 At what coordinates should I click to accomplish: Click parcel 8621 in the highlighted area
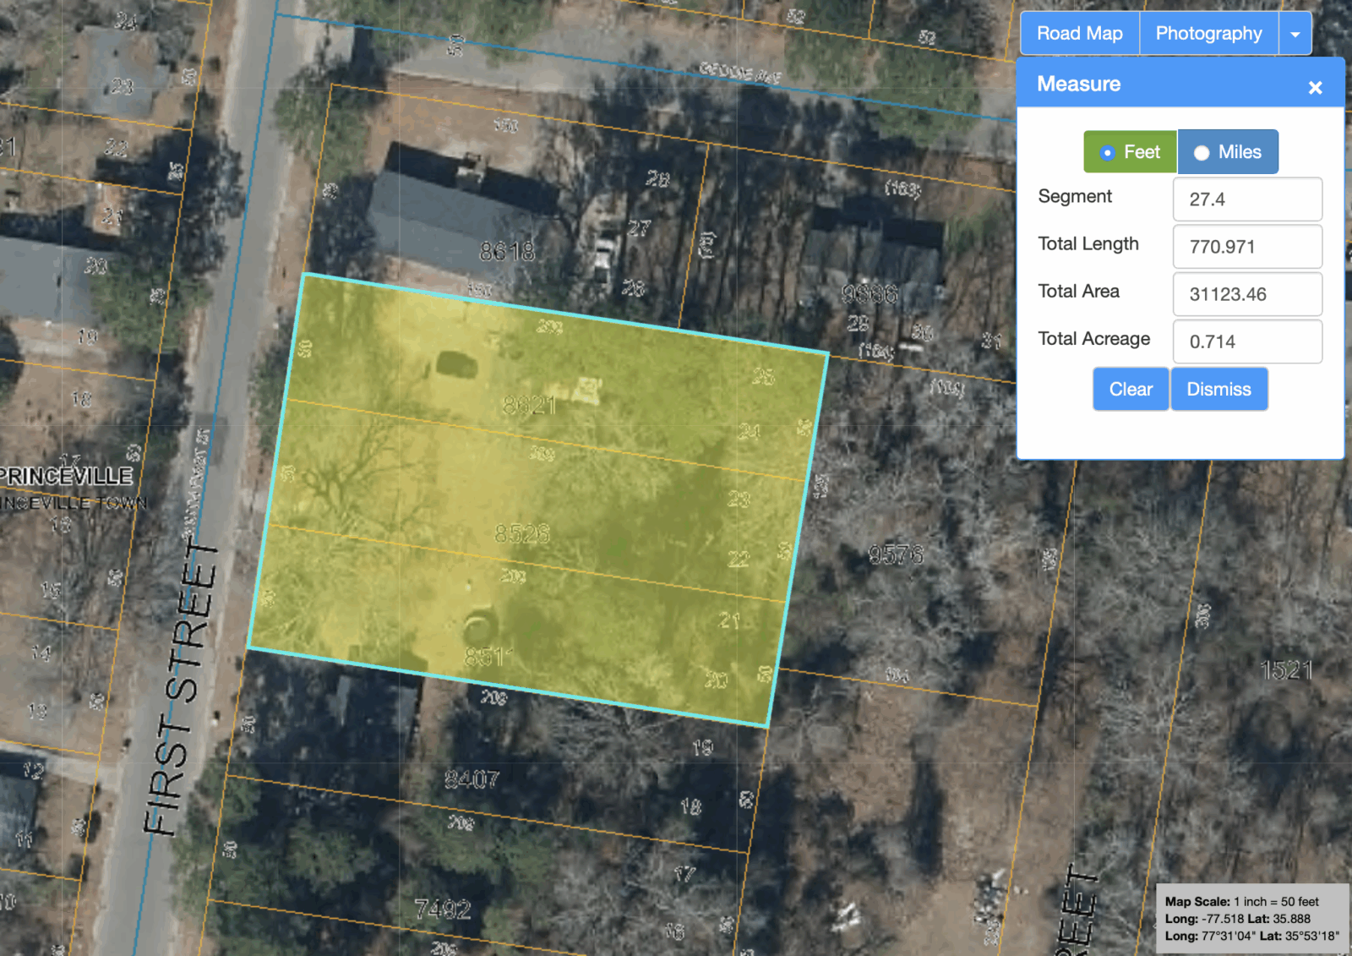[x=529, y=406]
